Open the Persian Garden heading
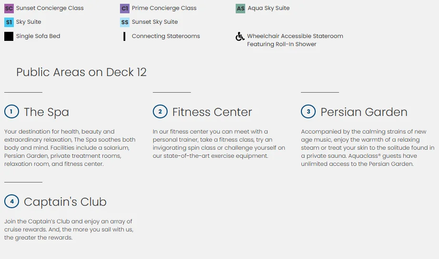Screen dimensions: 439x259 click(364, 112)
